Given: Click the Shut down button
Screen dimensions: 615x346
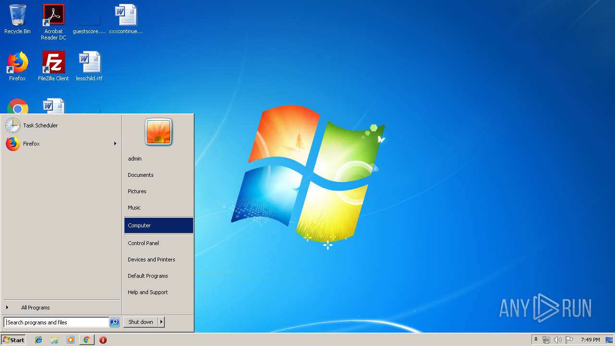Looking at the screenshot, I should (141, 322).
